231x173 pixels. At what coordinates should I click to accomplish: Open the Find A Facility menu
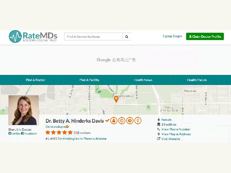click(x=89, y=80)
